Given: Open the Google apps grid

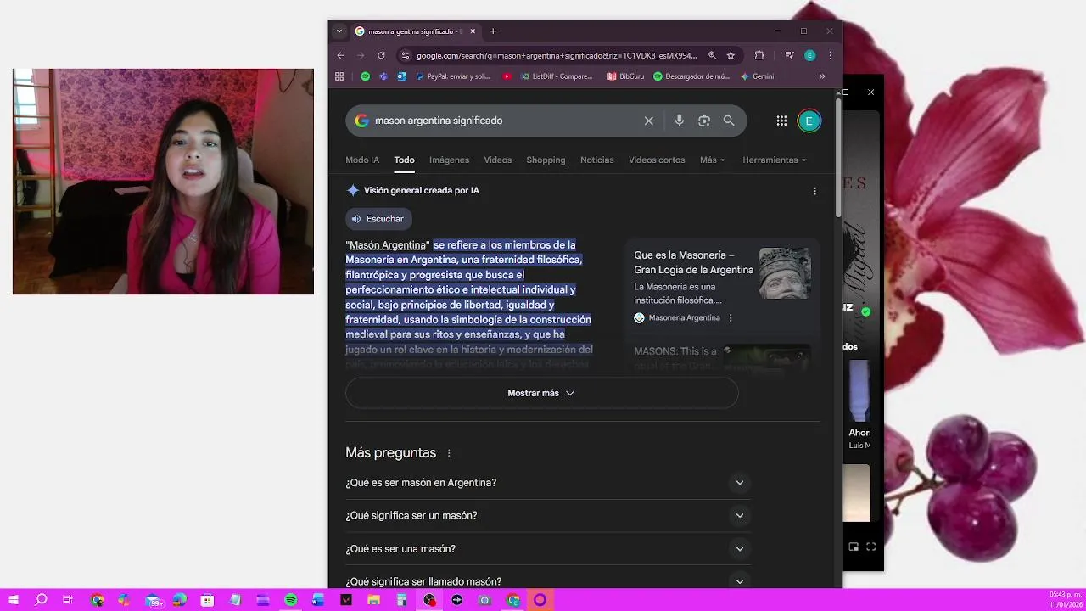Looking at the screenshot, I should [781, 121].
